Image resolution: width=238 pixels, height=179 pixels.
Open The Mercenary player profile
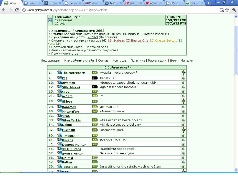pyautogui.click(x=73, y=73)
